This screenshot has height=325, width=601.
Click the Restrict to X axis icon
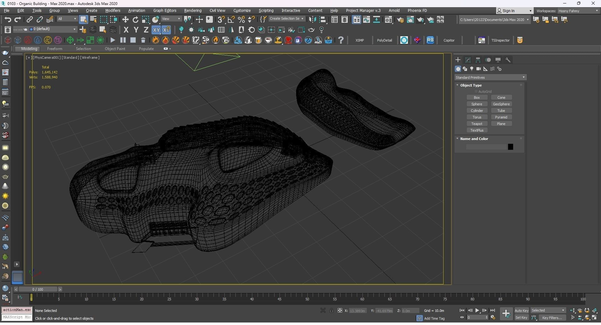126,30
